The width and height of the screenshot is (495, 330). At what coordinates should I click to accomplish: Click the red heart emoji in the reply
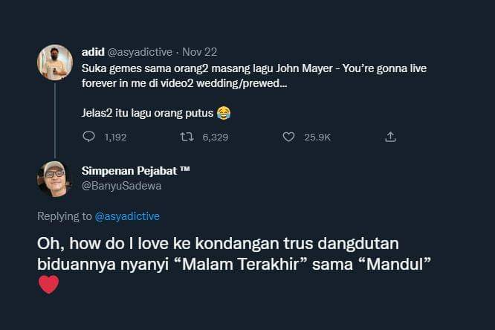(x=48, y=285)
